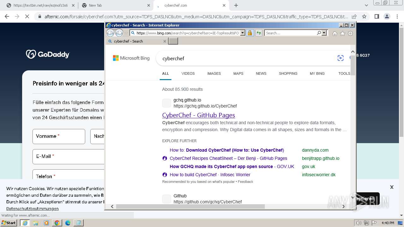Click the gchq.github.io favicon placeholder
This screenshot has width=404, height=227.
coord(166,103)
